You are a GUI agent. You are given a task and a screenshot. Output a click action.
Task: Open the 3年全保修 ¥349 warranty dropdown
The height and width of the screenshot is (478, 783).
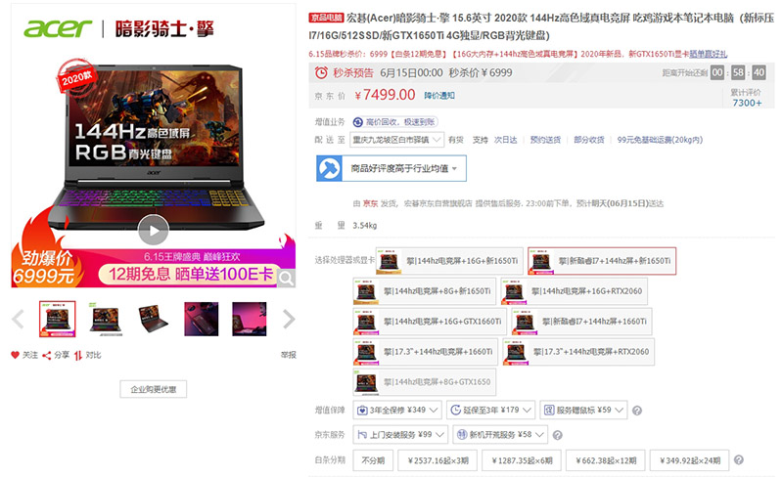point(397,411)
